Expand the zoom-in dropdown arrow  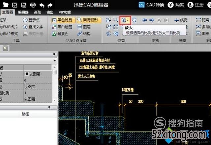(x=128, y=20)
